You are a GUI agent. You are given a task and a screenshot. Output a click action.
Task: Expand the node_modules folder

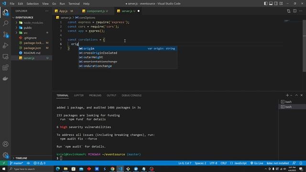point(31,22)
